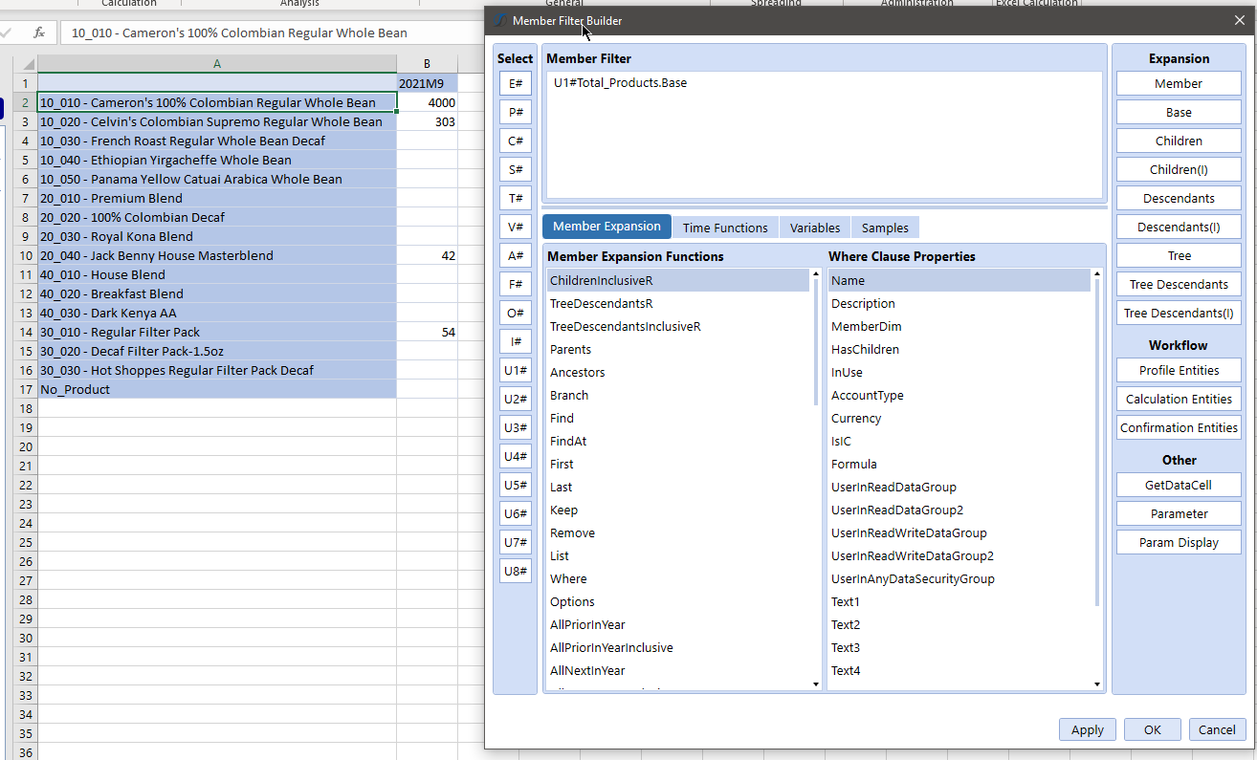Select the Currency property
Viewport: 1257px width, 760px height.
(959, 418)
